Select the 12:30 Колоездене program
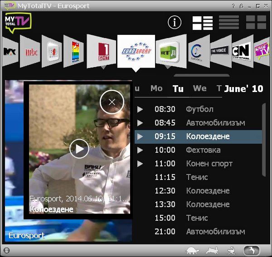The height and width of the screenshot is (257, 272). (198, 191)
